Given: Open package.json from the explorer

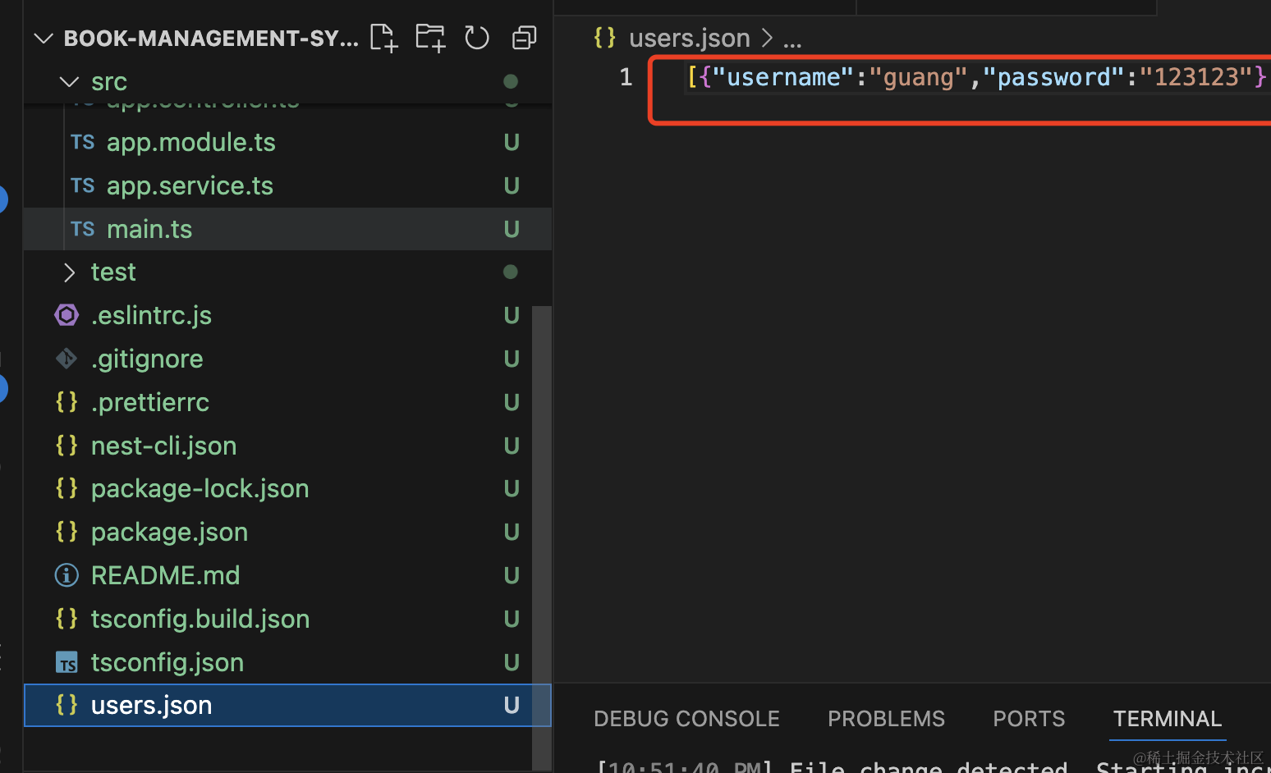Looking at the screenshot, I should pos(169,532).
